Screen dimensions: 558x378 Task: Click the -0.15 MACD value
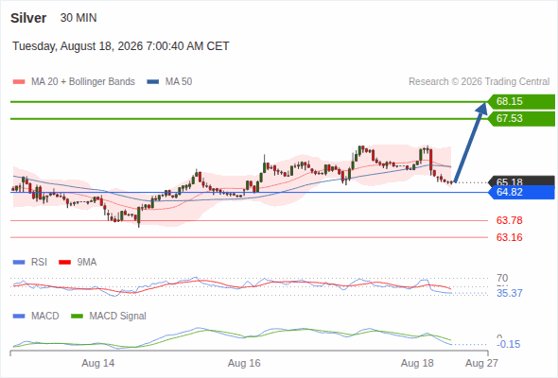[x=508, y=344]
